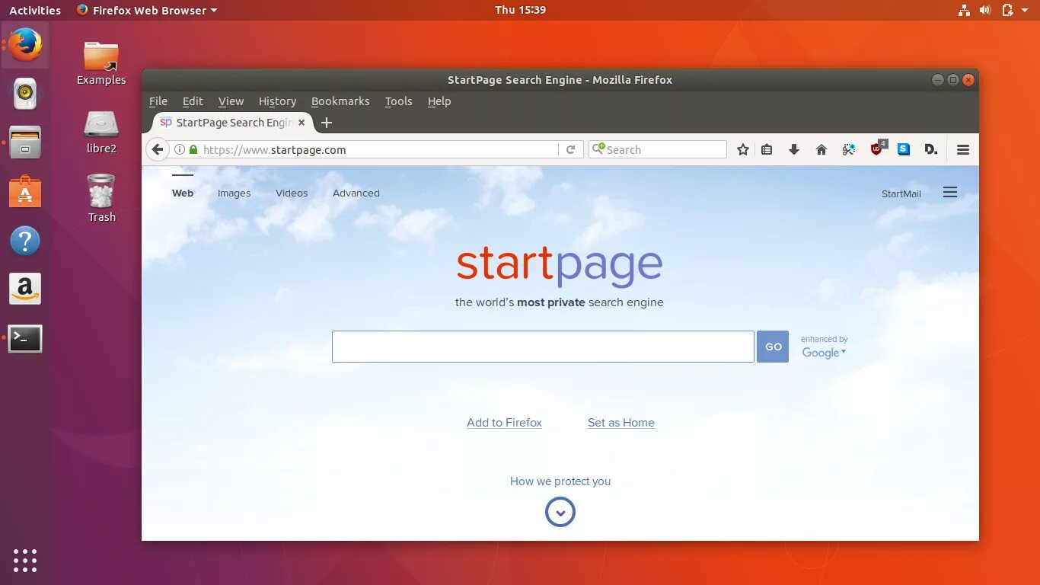Open the Help menu
The width and height of the screenshot is (1040, 585).
[439, 101]
